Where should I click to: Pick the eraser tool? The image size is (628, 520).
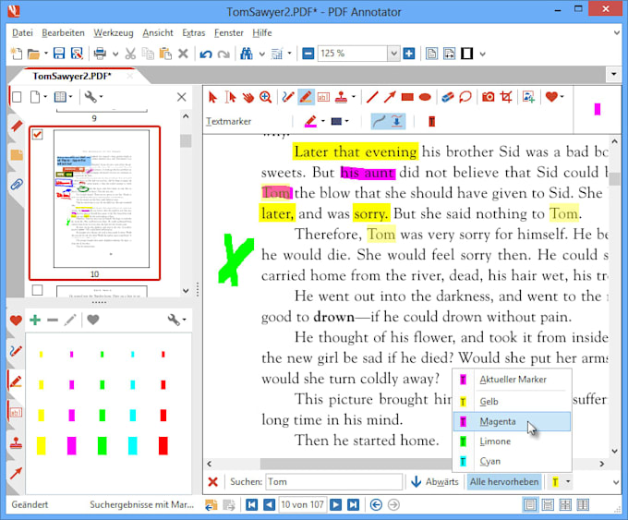pyautogui.click(x=447, y=97)
